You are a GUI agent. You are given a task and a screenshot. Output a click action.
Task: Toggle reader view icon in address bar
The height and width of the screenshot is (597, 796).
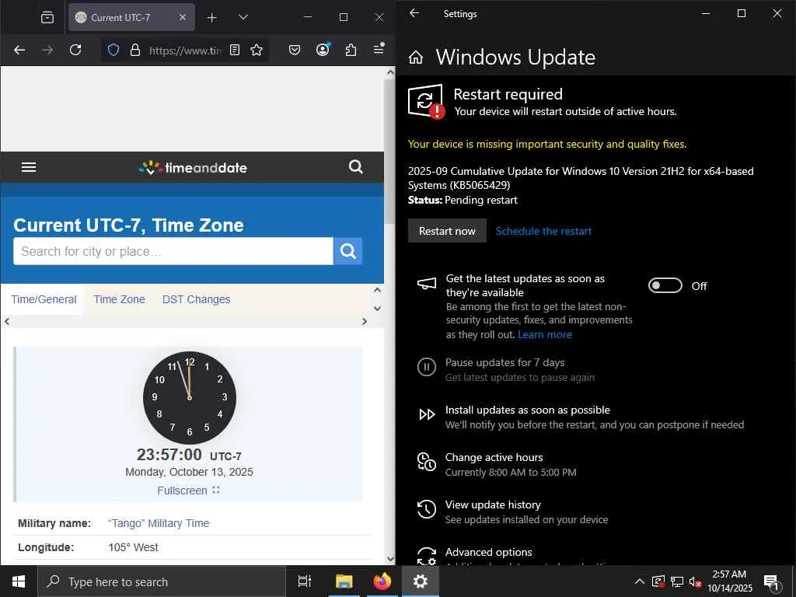[235, 50]
